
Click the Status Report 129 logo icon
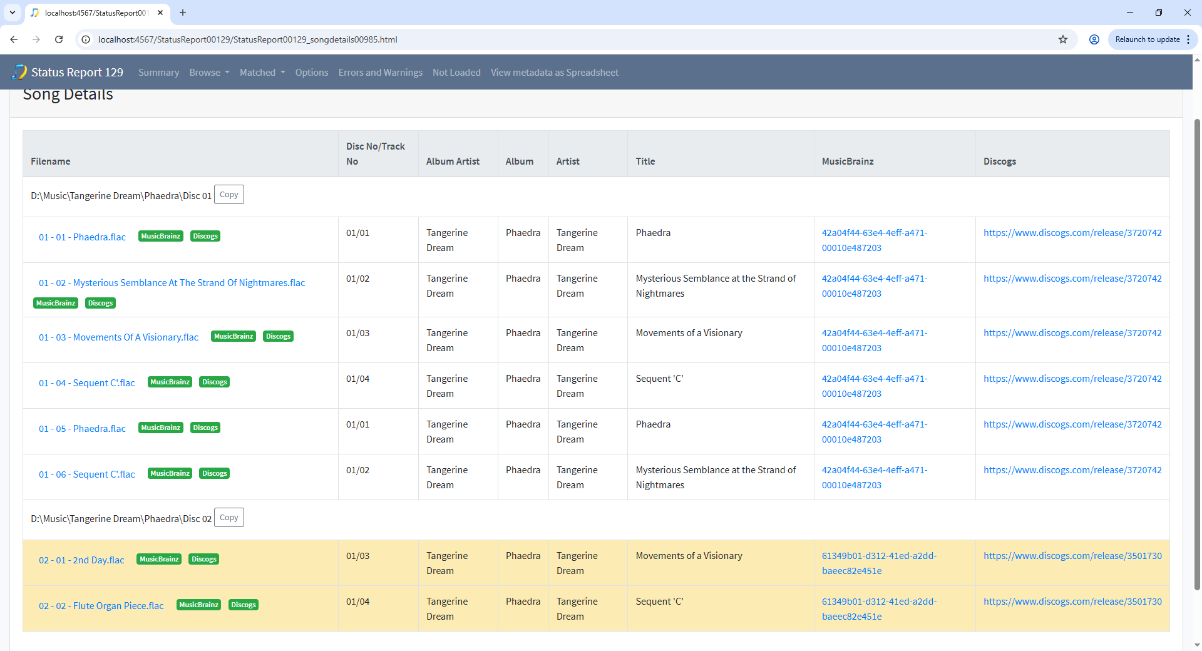19,72
